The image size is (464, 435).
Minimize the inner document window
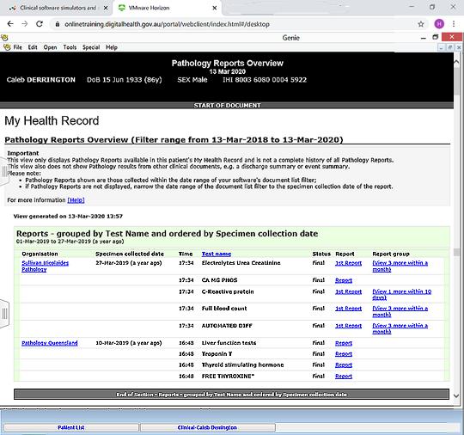[441, 47]
